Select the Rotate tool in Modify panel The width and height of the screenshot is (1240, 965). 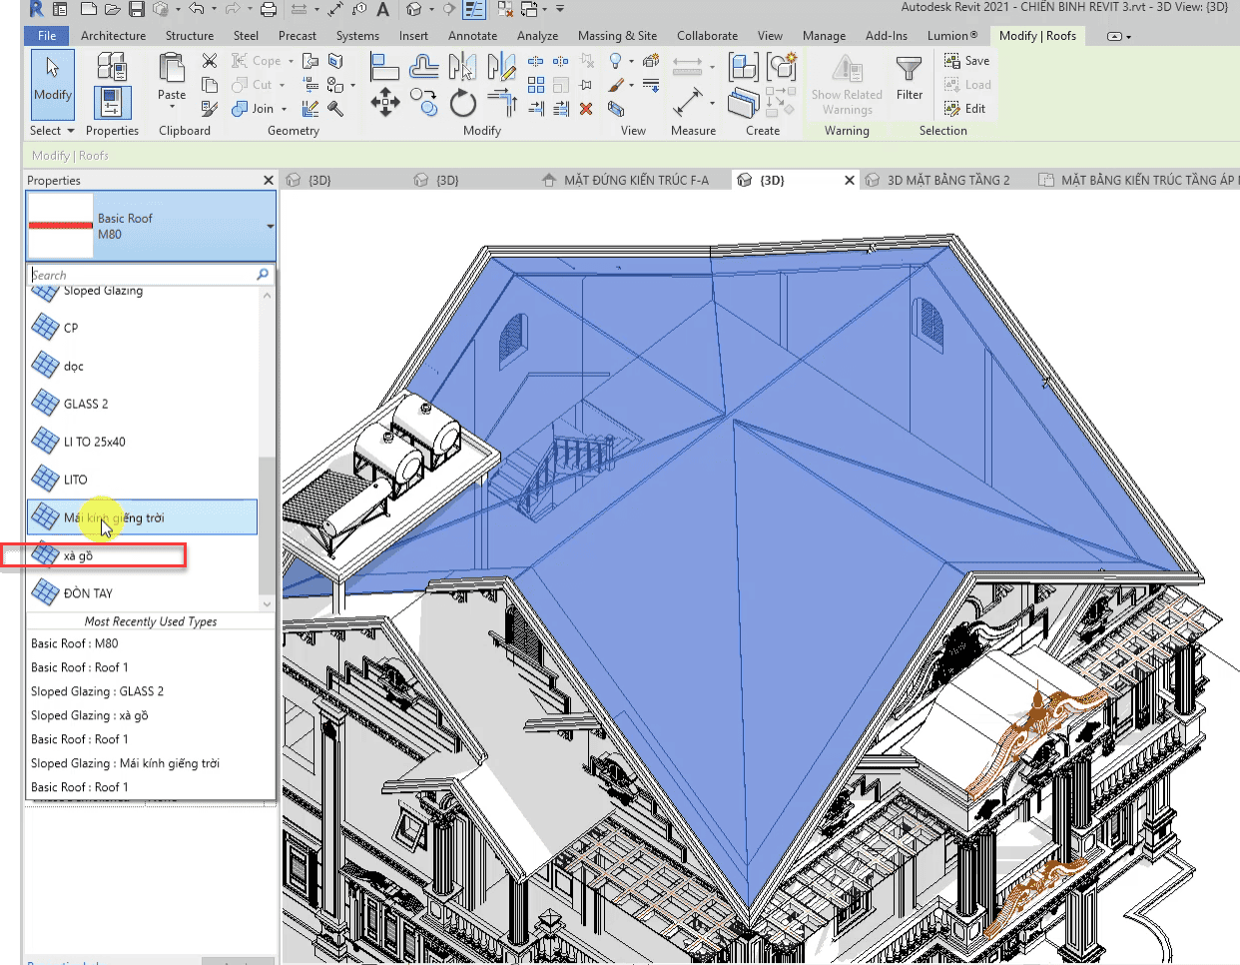(462, 102)
